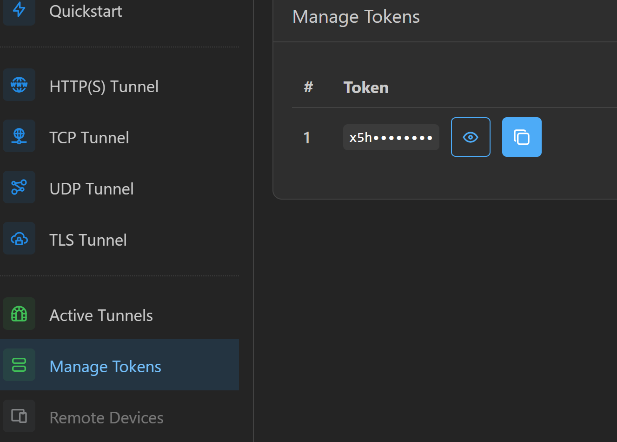Click the TLS Tunnel cloud lock icon
The width and height of the screenshot is (617, 442).
(19, 239)
